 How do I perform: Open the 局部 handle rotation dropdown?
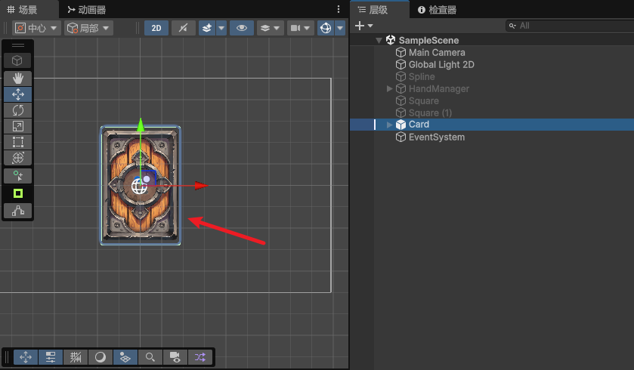[88, 28]
